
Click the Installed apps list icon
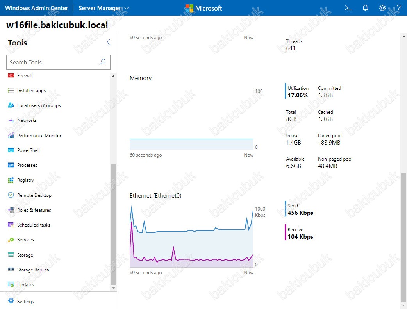pyautogui.click(x=11, y=90)
